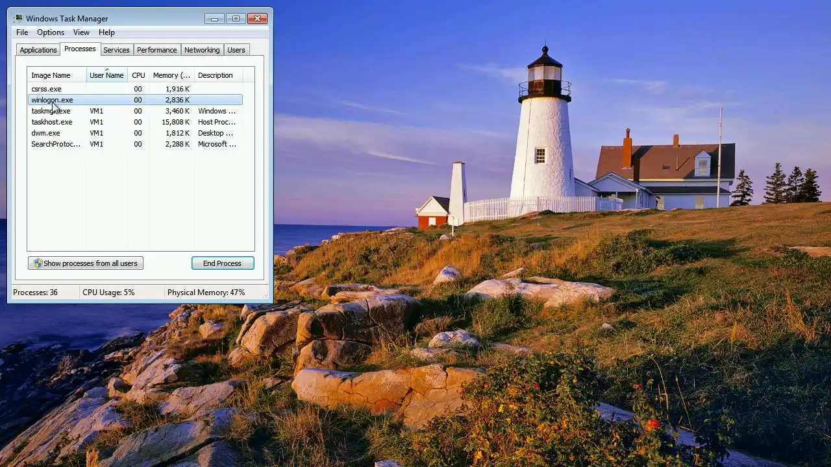Sort by Description column header
Screen dimensions: 831x467
[x=218, y=75]
